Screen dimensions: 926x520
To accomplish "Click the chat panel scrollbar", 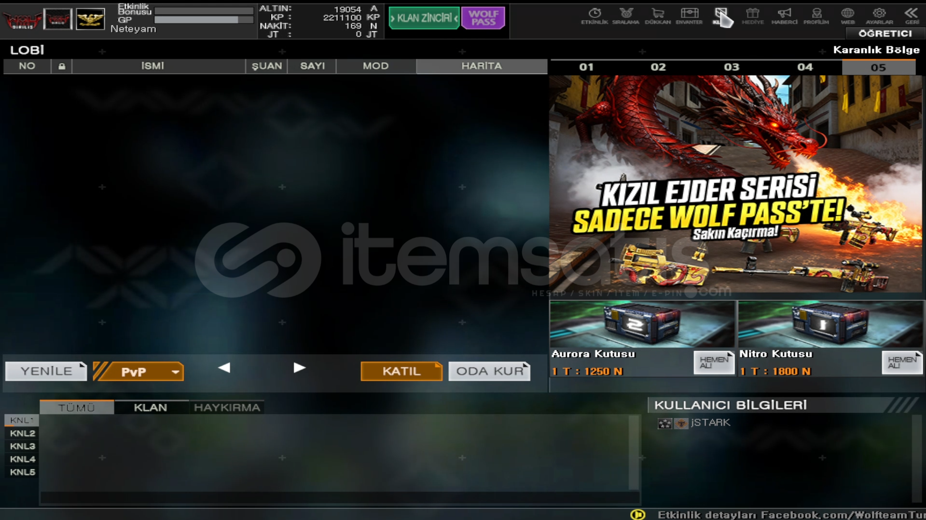I will (x=634, y=453).
